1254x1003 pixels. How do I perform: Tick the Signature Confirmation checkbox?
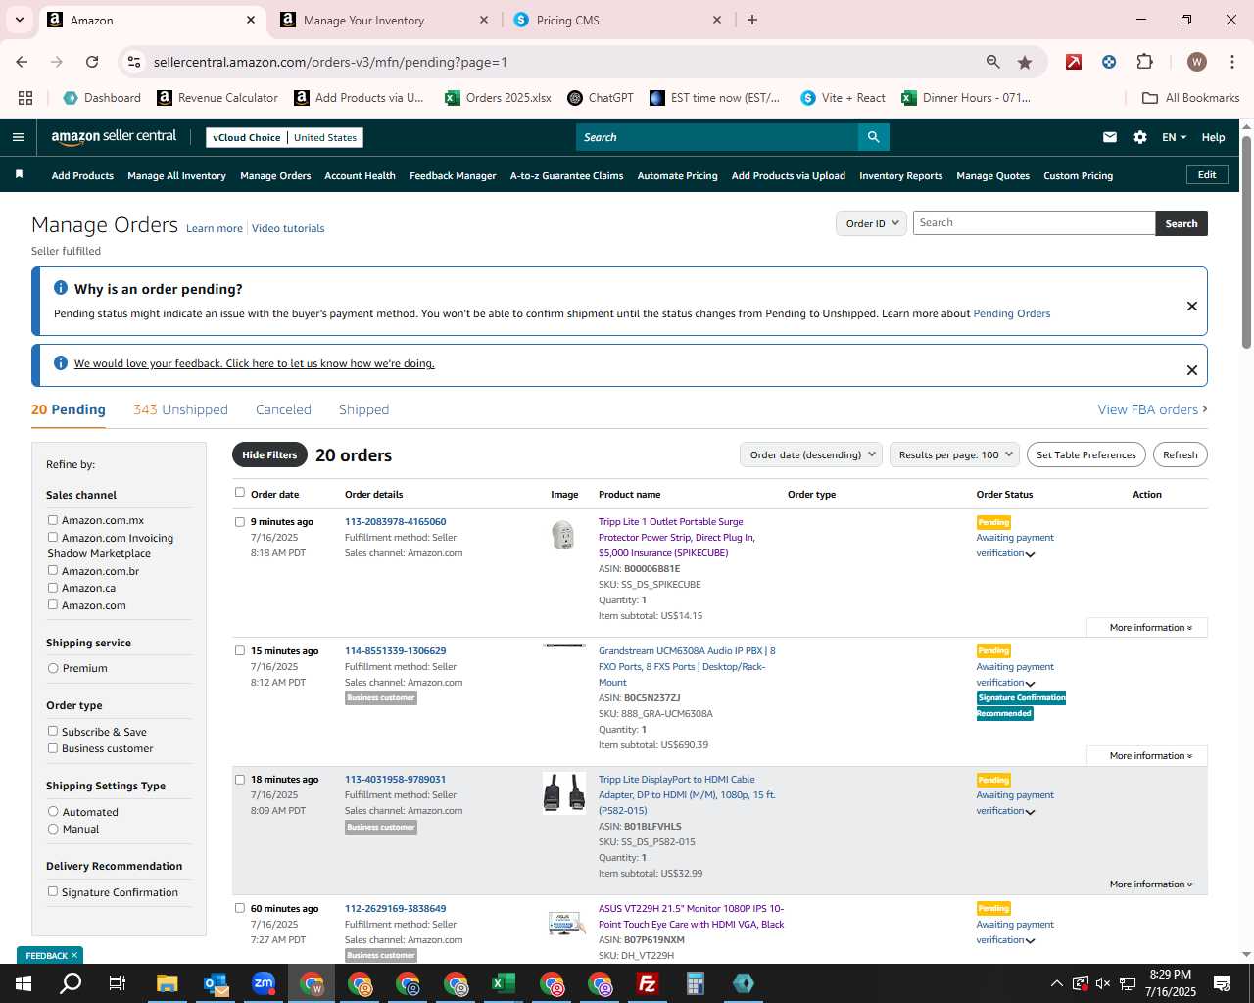pos(53,891)
